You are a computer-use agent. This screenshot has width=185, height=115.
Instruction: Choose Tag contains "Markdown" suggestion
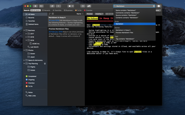135,39
